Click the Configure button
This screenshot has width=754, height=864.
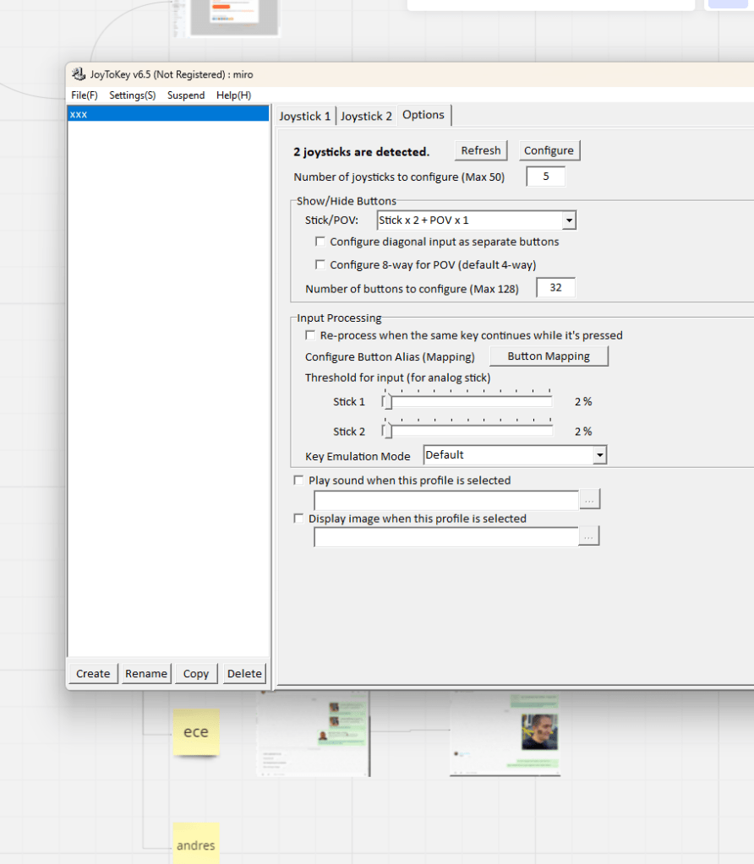549,150
